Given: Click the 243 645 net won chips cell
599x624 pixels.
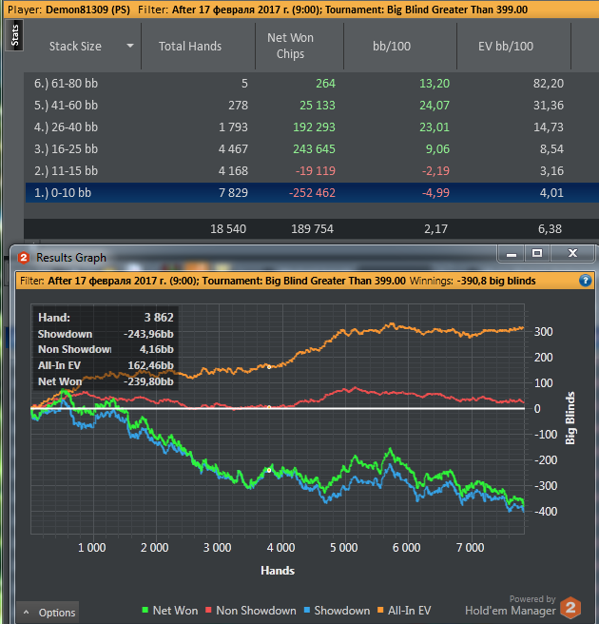Looking at the screenshot, I should [314, 148].
